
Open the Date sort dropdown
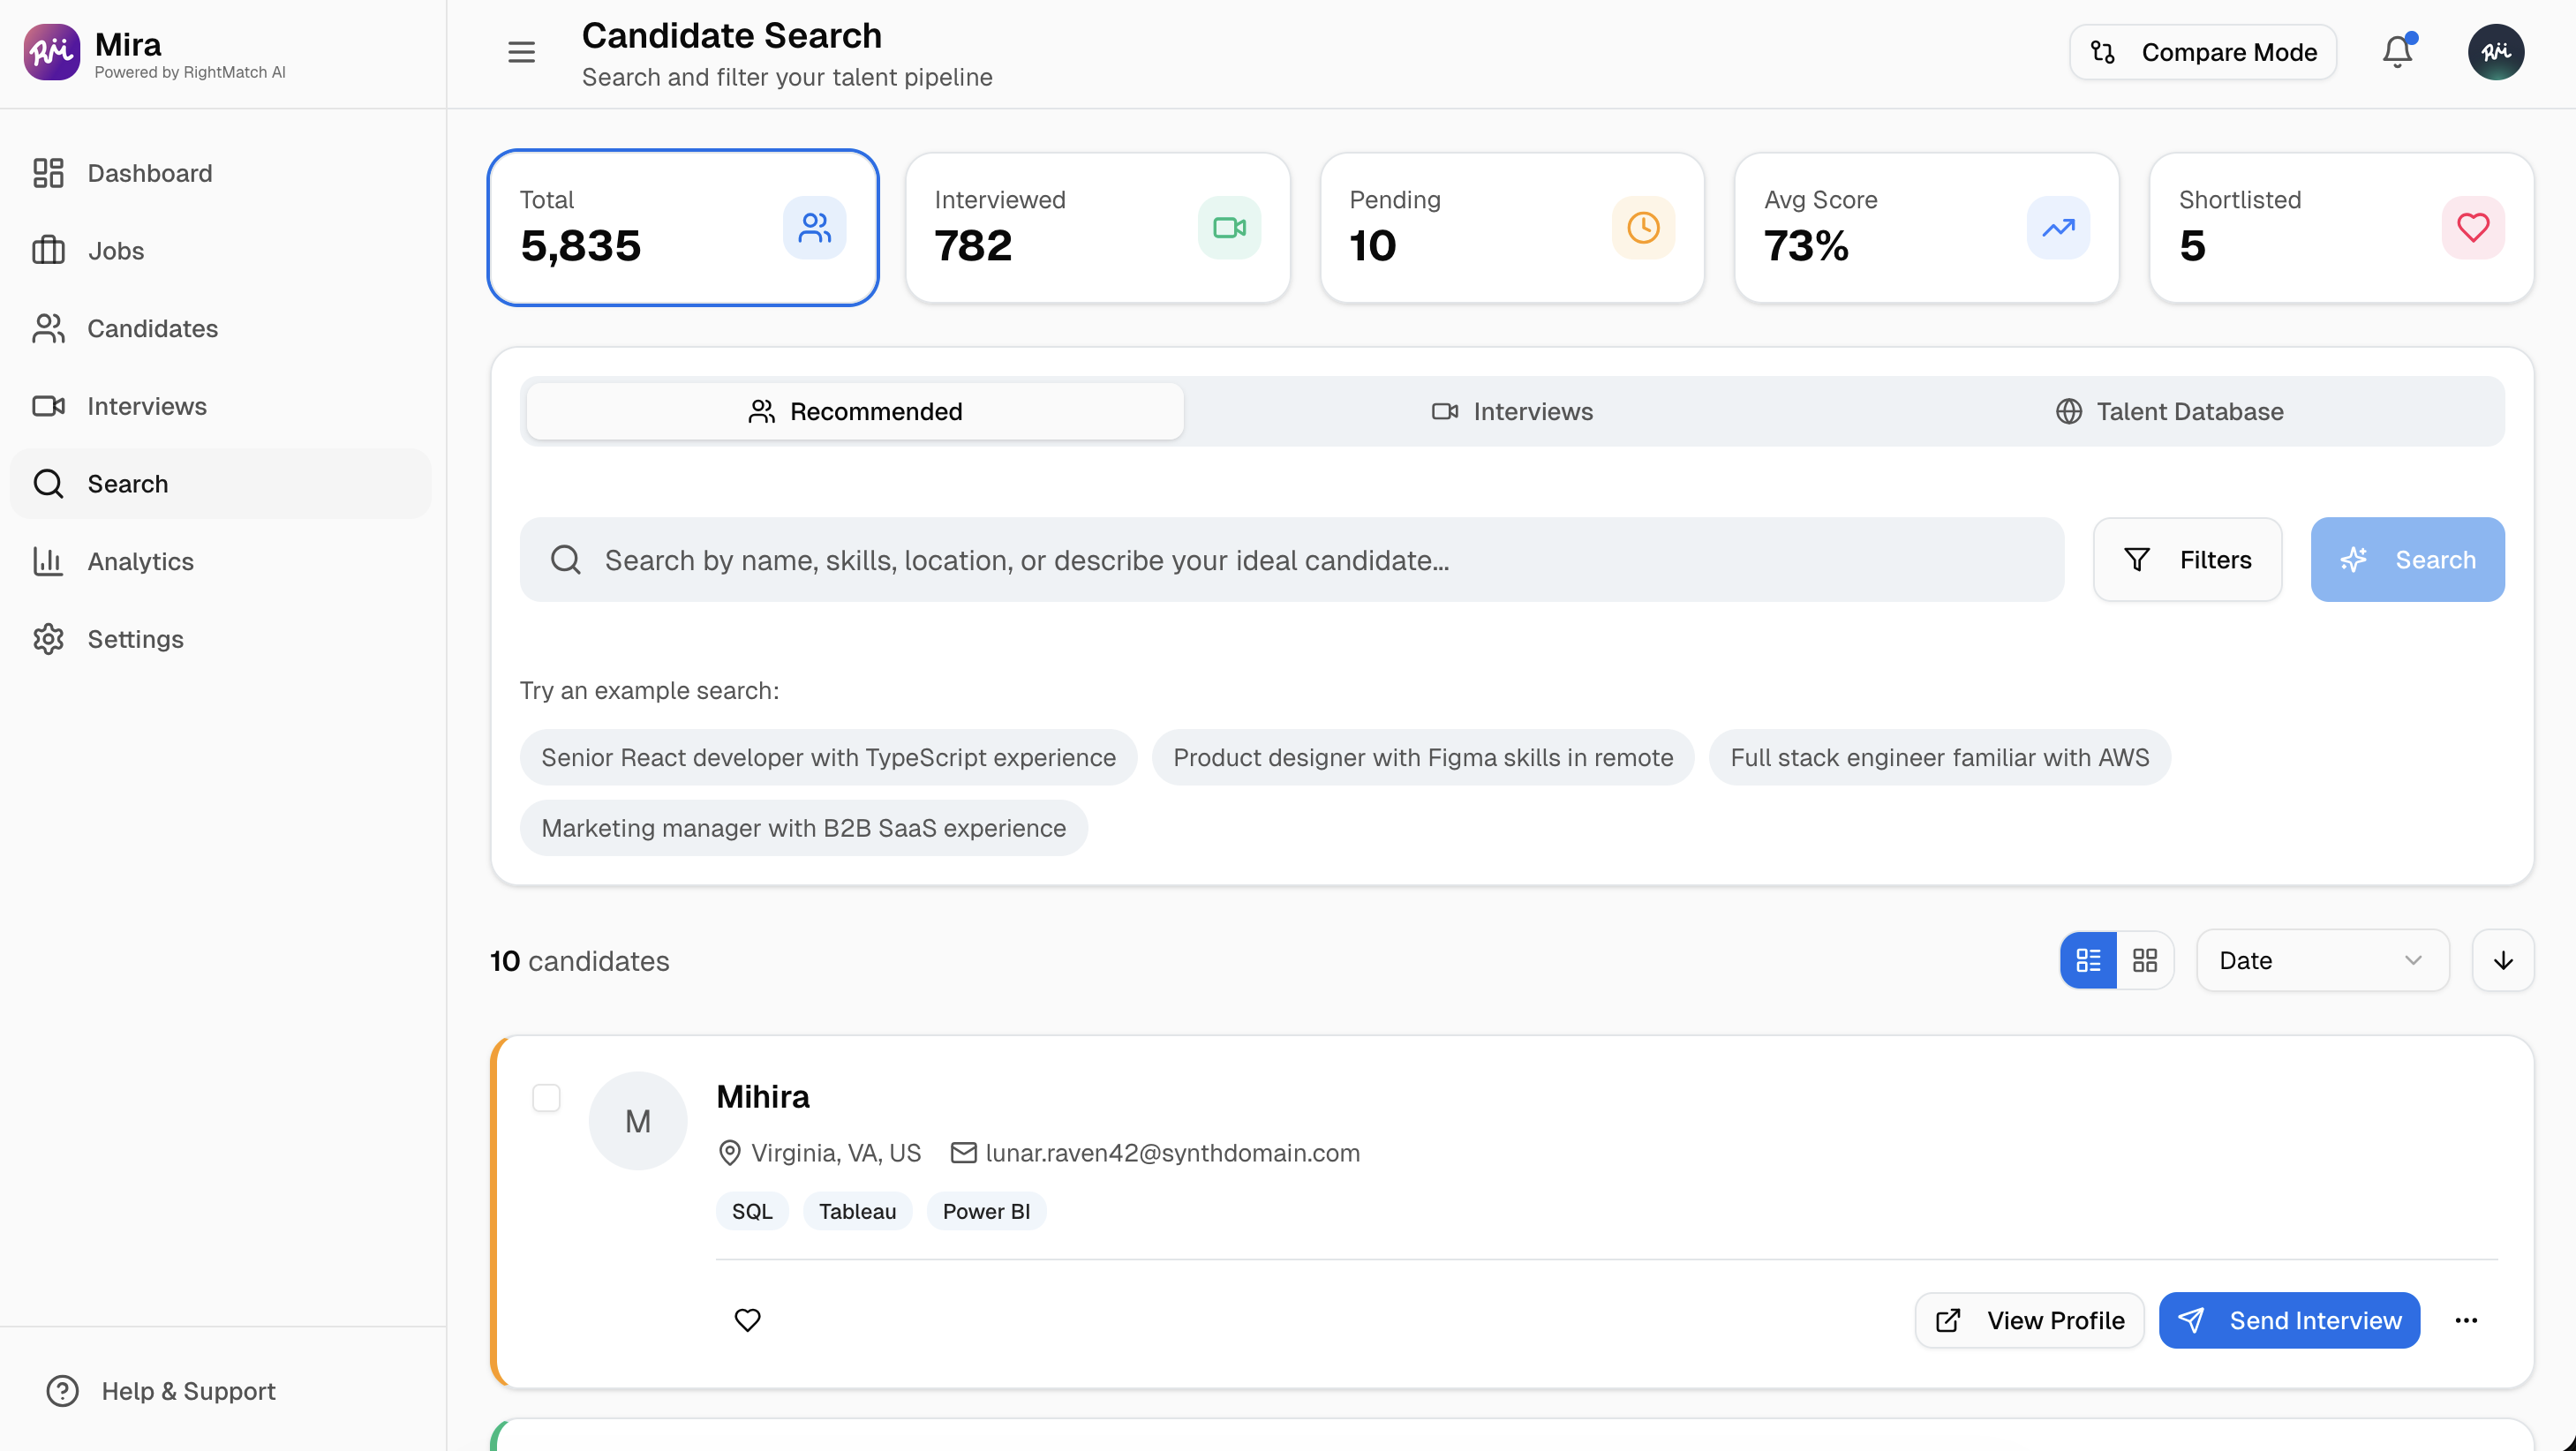[2321, 959]
